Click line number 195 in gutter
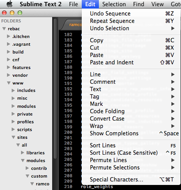The height and width of the screenshot is (190, 181). (68, 105)
